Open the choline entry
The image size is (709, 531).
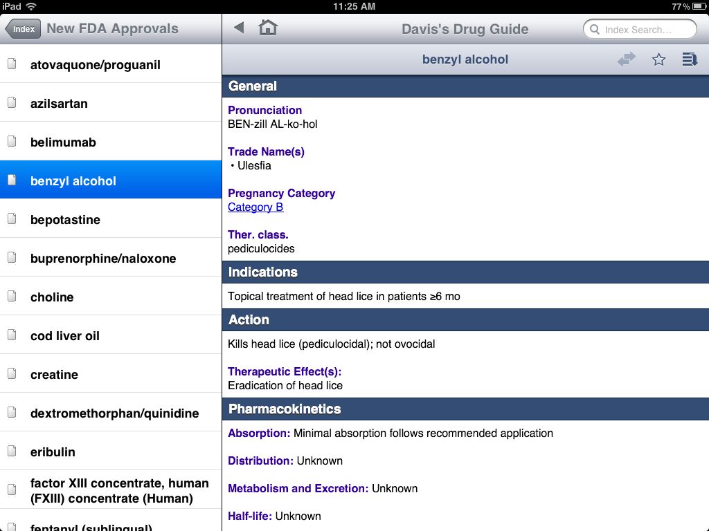[x=111, y=296]
